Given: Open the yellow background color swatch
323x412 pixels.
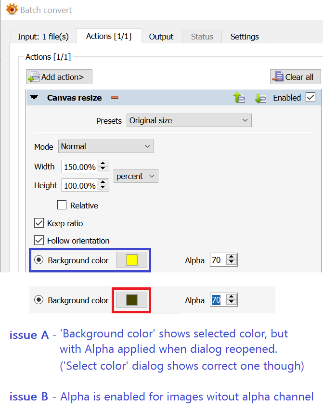Looking at the screenshot, I should click(x=132, y=260).
